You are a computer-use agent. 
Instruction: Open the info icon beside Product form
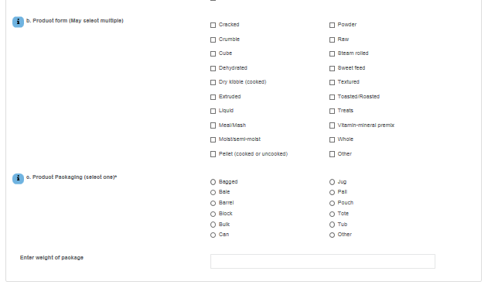coord(18,22)
